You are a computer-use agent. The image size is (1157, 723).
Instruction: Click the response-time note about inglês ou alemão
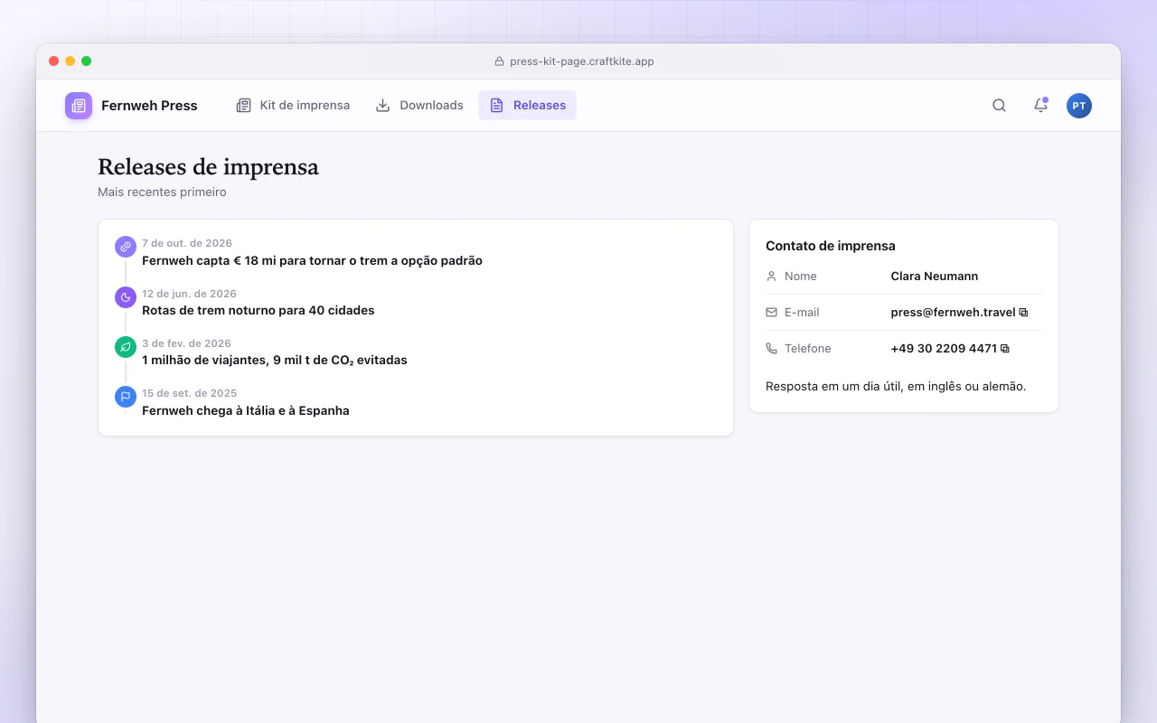(x=896, y=387)
